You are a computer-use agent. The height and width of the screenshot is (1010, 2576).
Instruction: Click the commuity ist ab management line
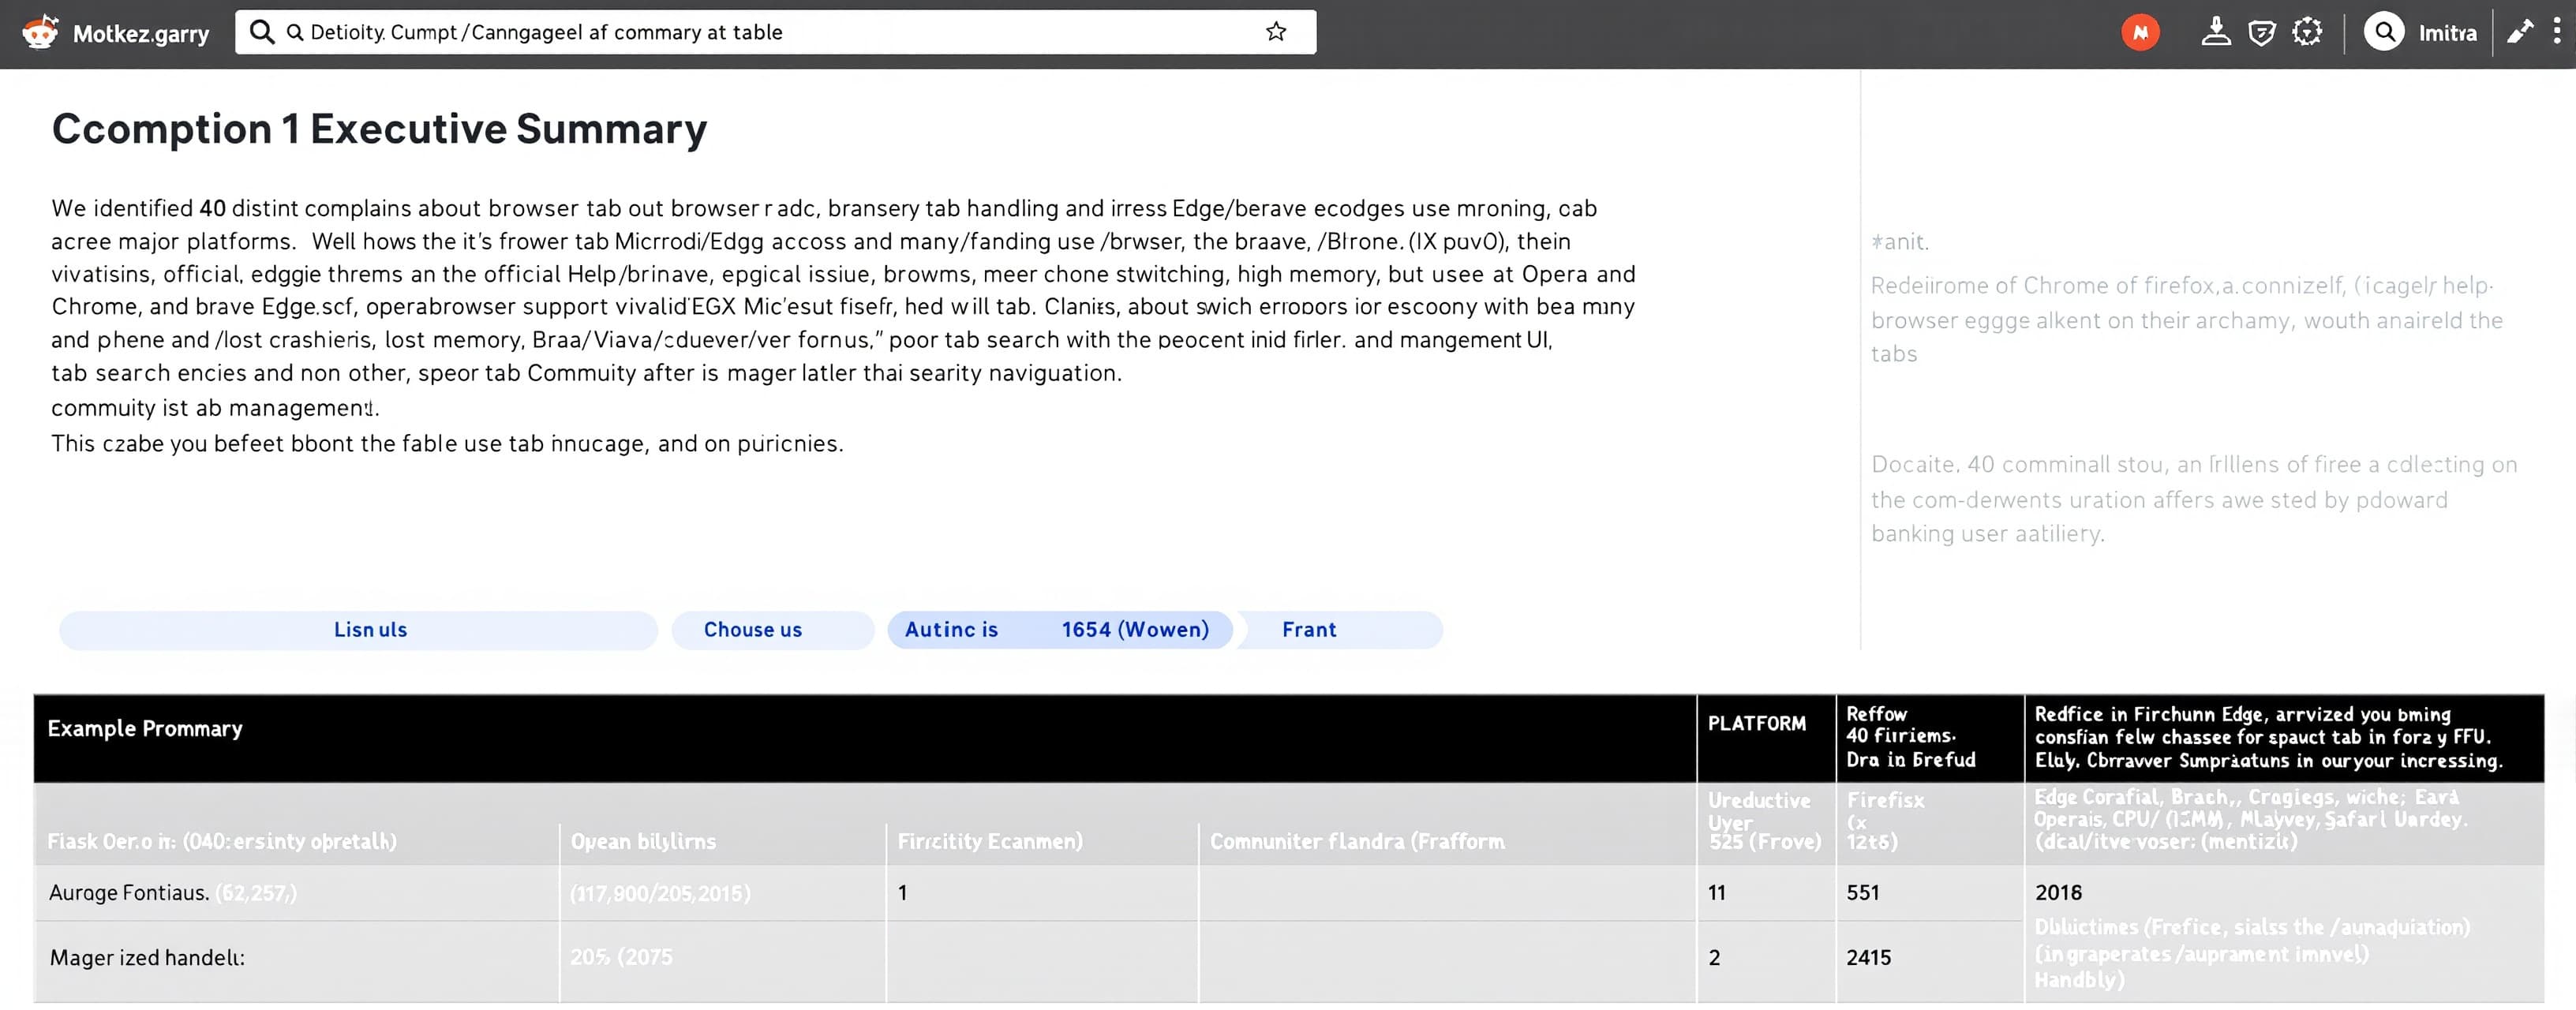[x=215, y=408]
